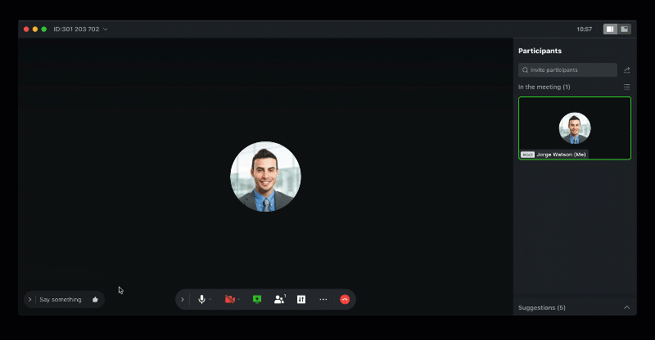
Task: Change participant list view with lines icon
Action: pyautogui.click(x=626, y=87)
